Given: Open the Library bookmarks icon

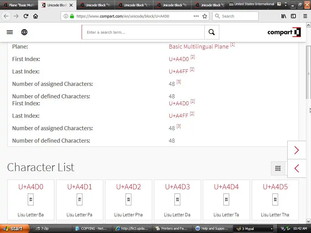Looking at the screenshot, I should click(x=284, y=16).
